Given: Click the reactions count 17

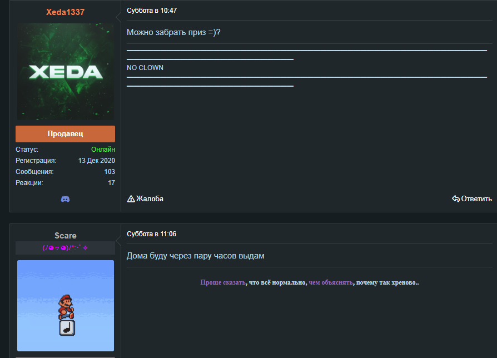Looking at the screenshot, I should point(112,183).
